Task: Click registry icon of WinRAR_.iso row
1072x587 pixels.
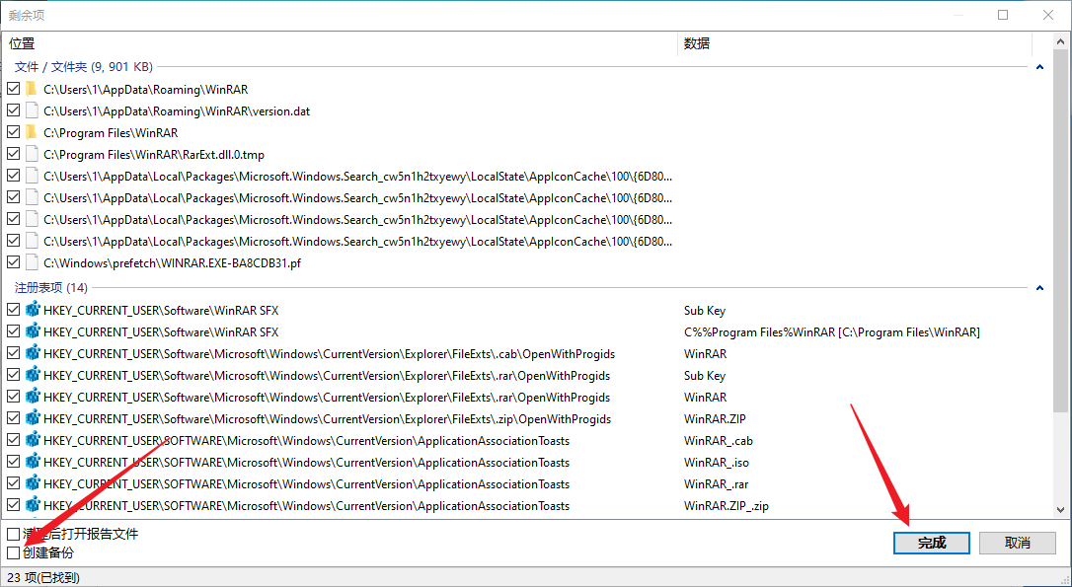Action: tap(33, 463)
